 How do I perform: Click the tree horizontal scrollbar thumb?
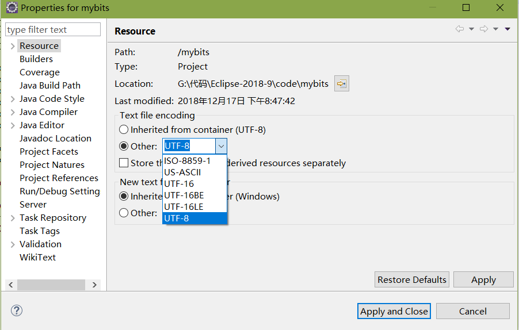coord(51,285)
